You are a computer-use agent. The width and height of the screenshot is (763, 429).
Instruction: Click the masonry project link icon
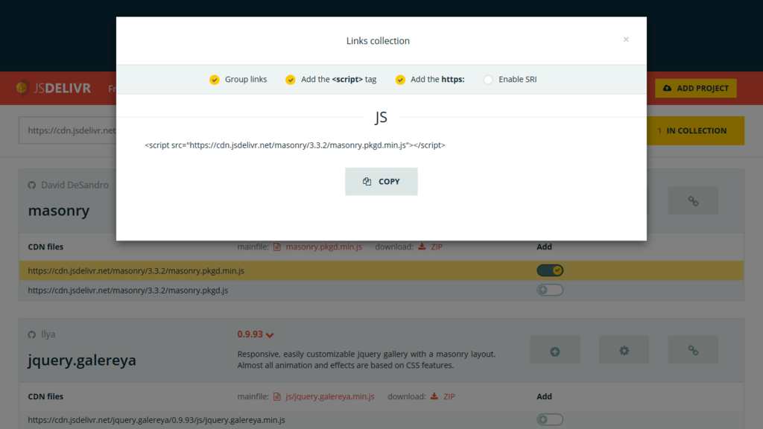coord(693,201)
